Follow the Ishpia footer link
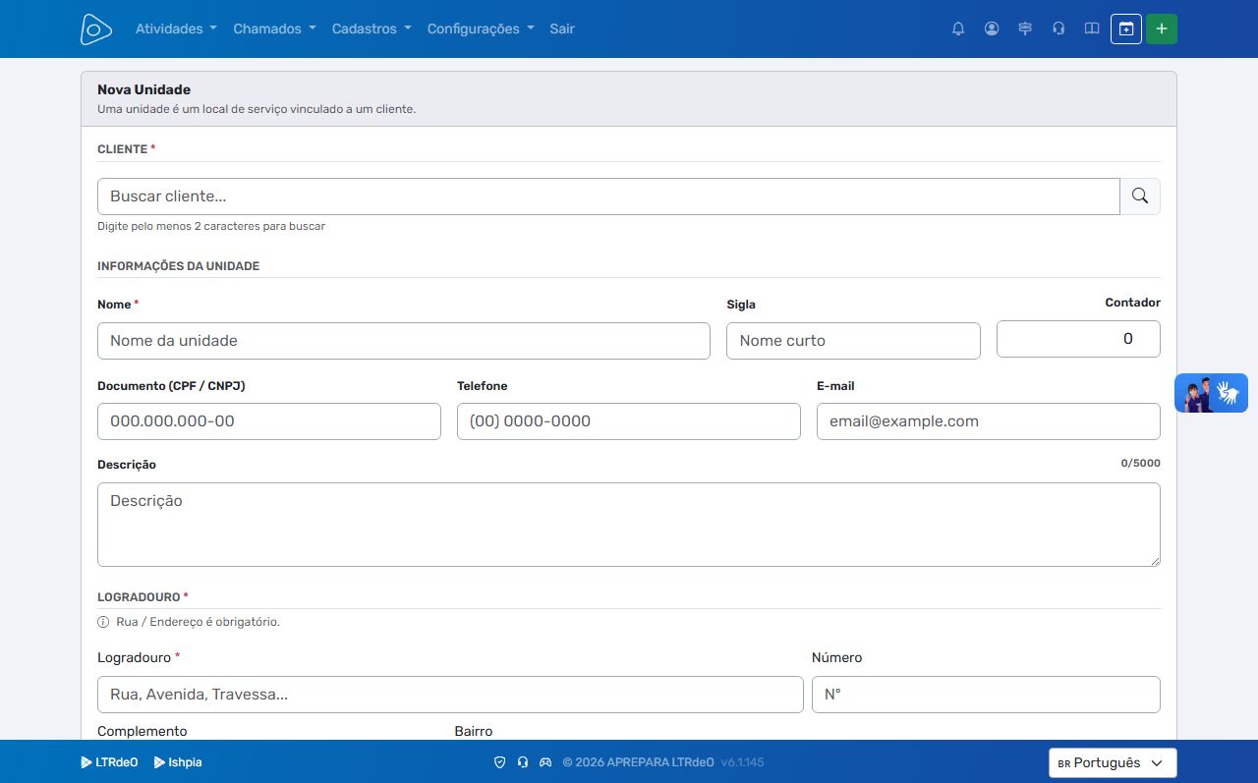This screenshot has height=783, width=1258. click(178, 762)
